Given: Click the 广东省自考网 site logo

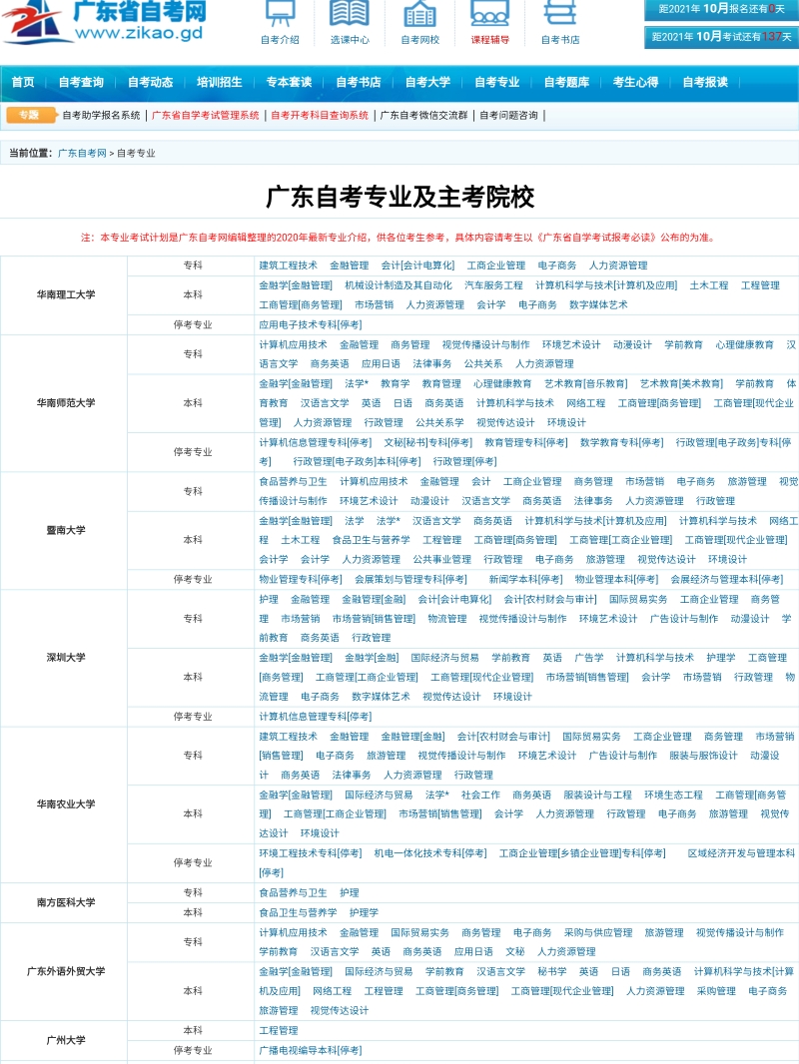Looking at the screenshot, I should [x=104, y=21].
